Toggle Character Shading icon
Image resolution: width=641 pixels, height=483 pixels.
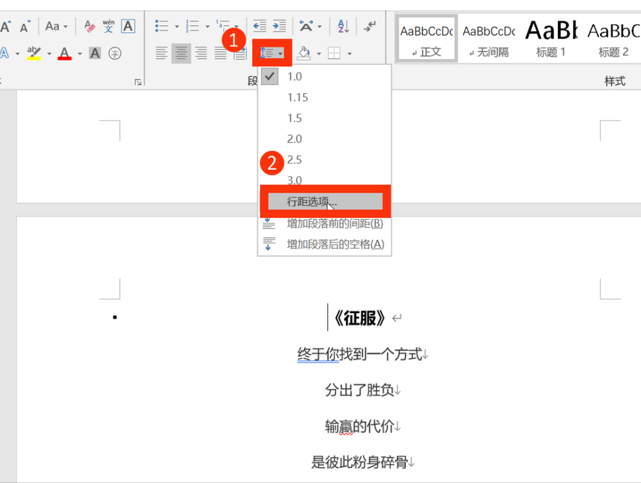click(x=95, y=53)
